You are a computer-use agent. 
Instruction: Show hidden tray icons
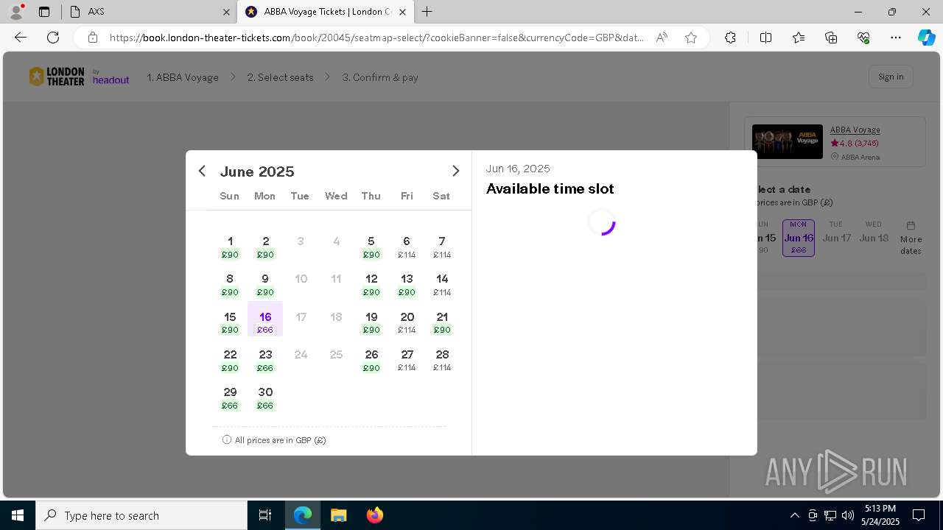click(x=794, y=515)
